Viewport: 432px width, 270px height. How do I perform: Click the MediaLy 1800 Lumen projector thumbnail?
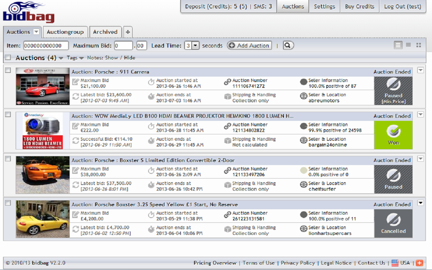click(43, 131)
